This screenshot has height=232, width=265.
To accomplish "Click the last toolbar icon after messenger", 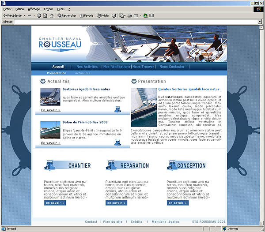I will [x=151, y=15].
